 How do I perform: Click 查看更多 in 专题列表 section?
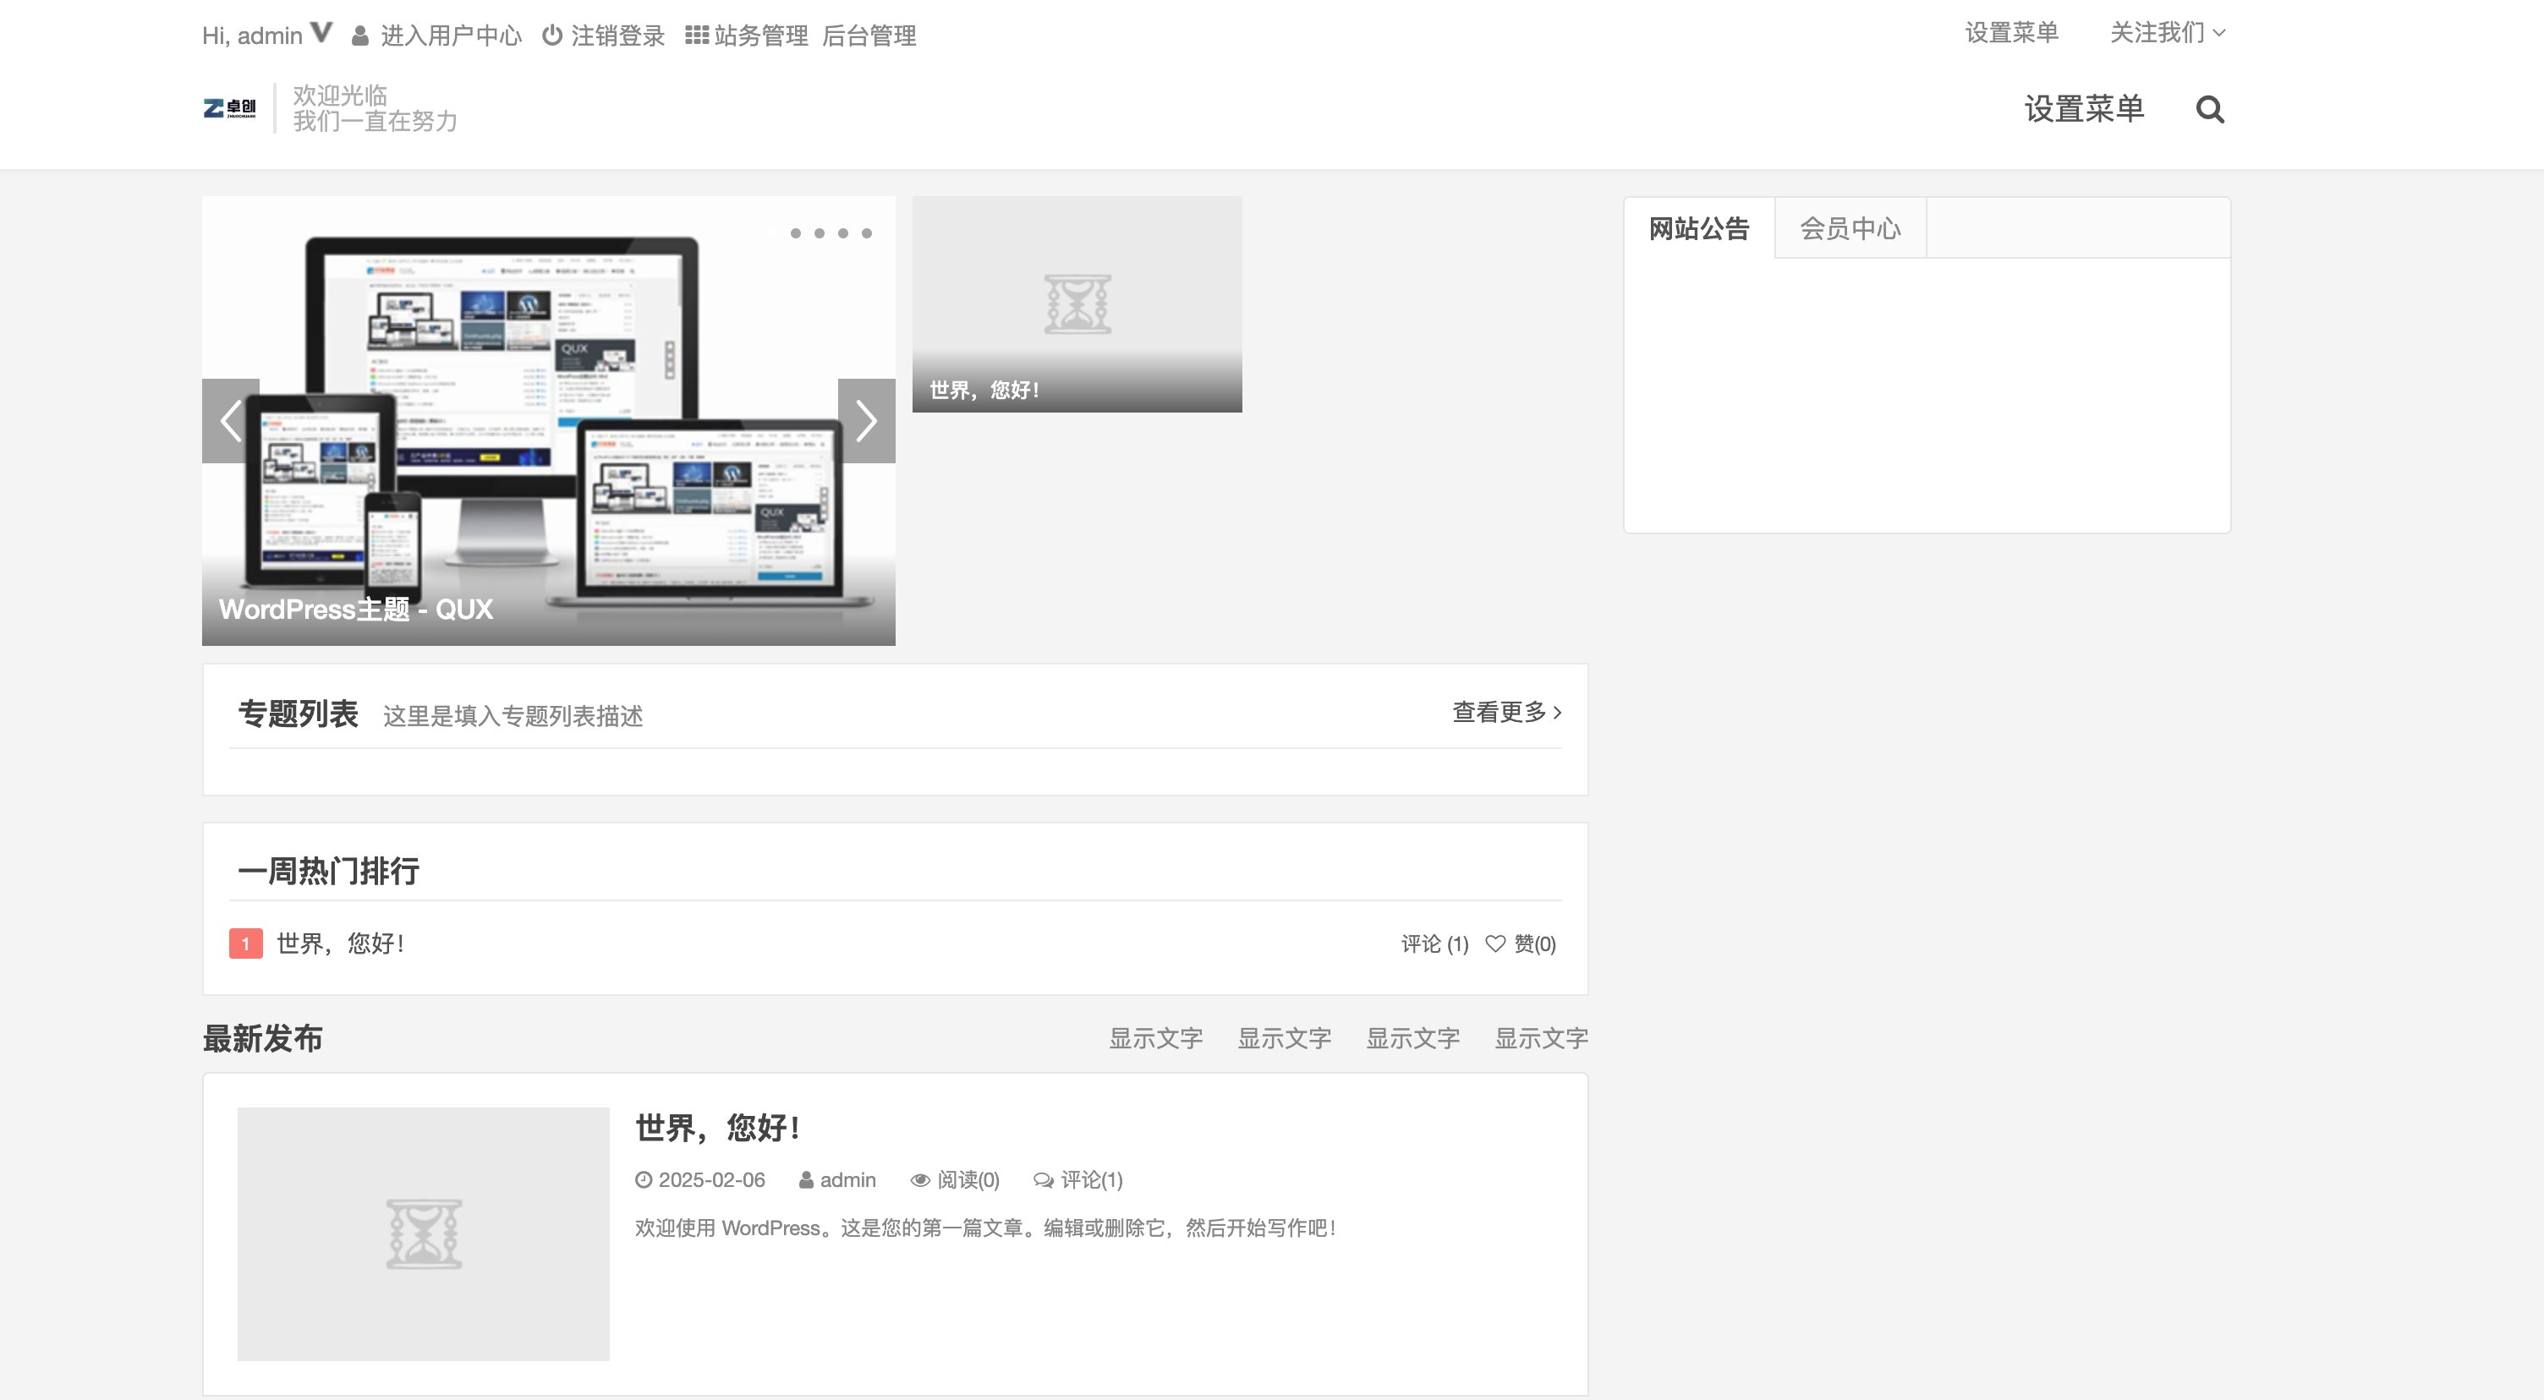[x=1506, y=712]
